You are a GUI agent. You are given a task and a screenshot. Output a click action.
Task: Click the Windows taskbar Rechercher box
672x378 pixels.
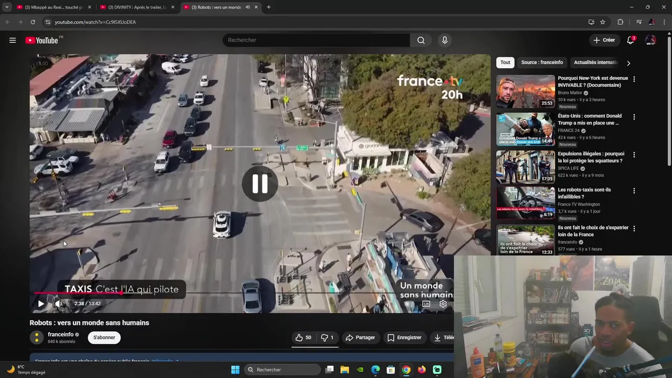[283, 370]
